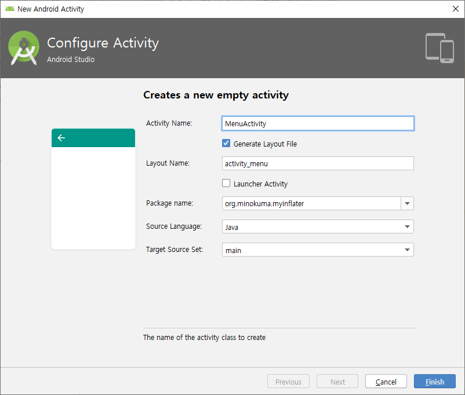Click the 'Creates a new empty activity' heading

tap(216, 95)
